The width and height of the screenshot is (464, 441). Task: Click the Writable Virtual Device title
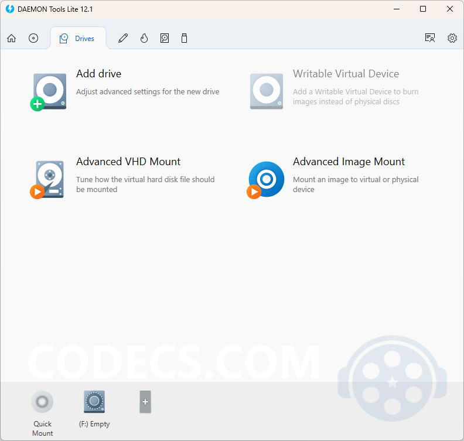[x=346, y=74]
